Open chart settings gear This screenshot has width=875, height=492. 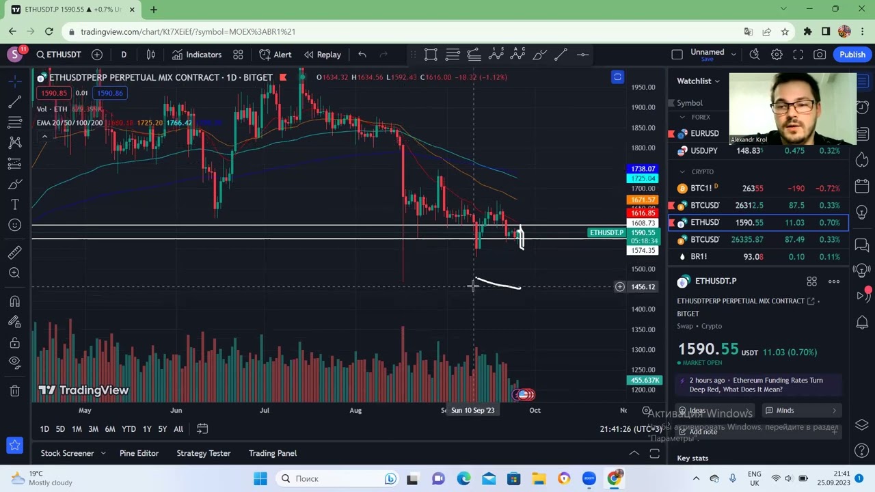[x=777, y=55]
